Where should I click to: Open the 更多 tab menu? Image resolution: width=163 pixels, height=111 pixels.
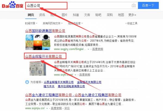pyautogui.click(x=132, y=15)
